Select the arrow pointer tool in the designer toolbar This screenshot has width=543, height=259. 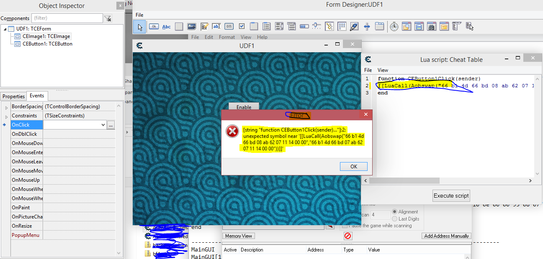click(140, 27)
